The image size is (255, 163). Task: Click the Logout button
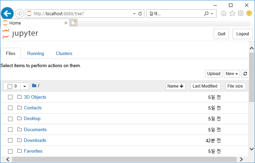click(243, 34)
